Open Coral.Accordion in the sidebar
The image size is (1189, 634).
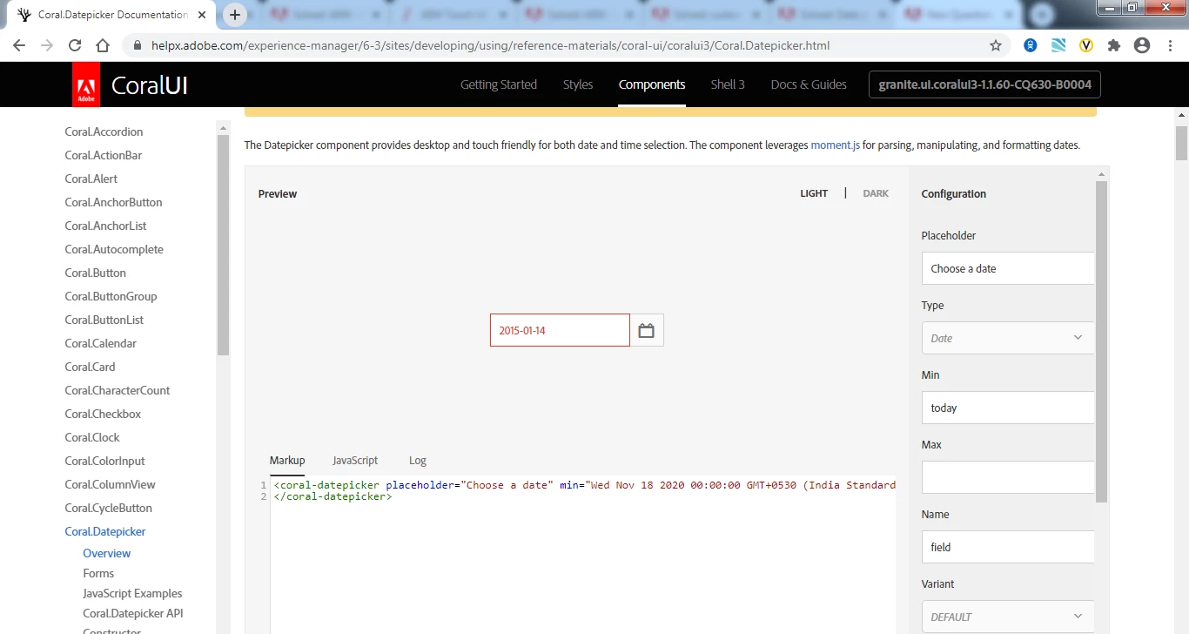click(104, 132)
